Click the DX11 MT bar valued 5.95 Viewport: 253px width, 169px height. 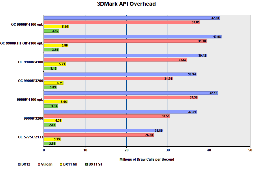56,27
